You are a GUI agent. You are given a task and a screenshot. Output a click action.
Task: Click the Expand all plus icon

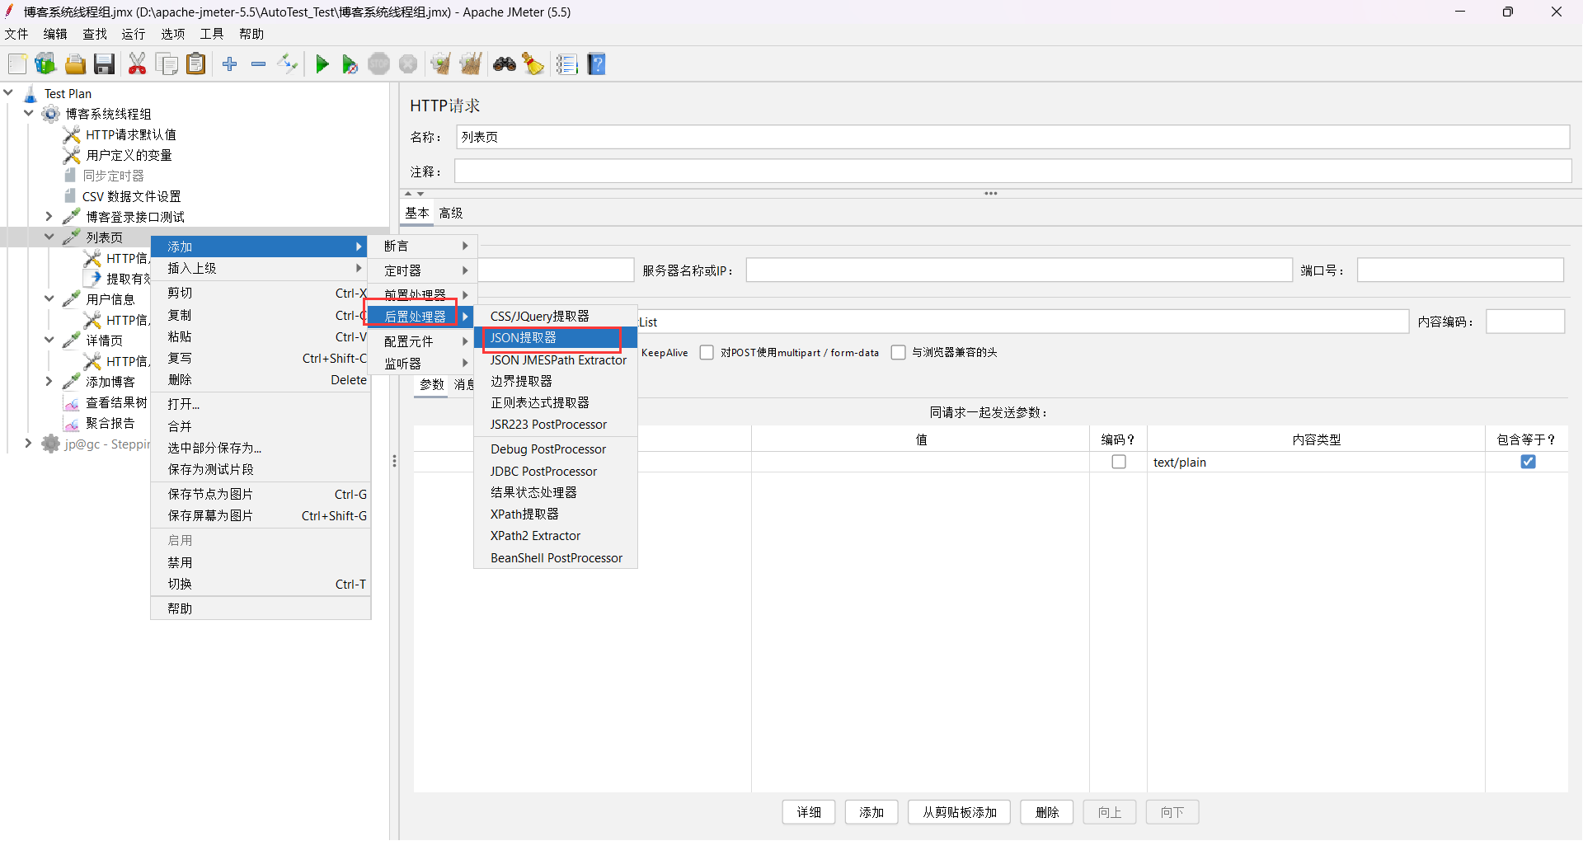tap(230, 64)
